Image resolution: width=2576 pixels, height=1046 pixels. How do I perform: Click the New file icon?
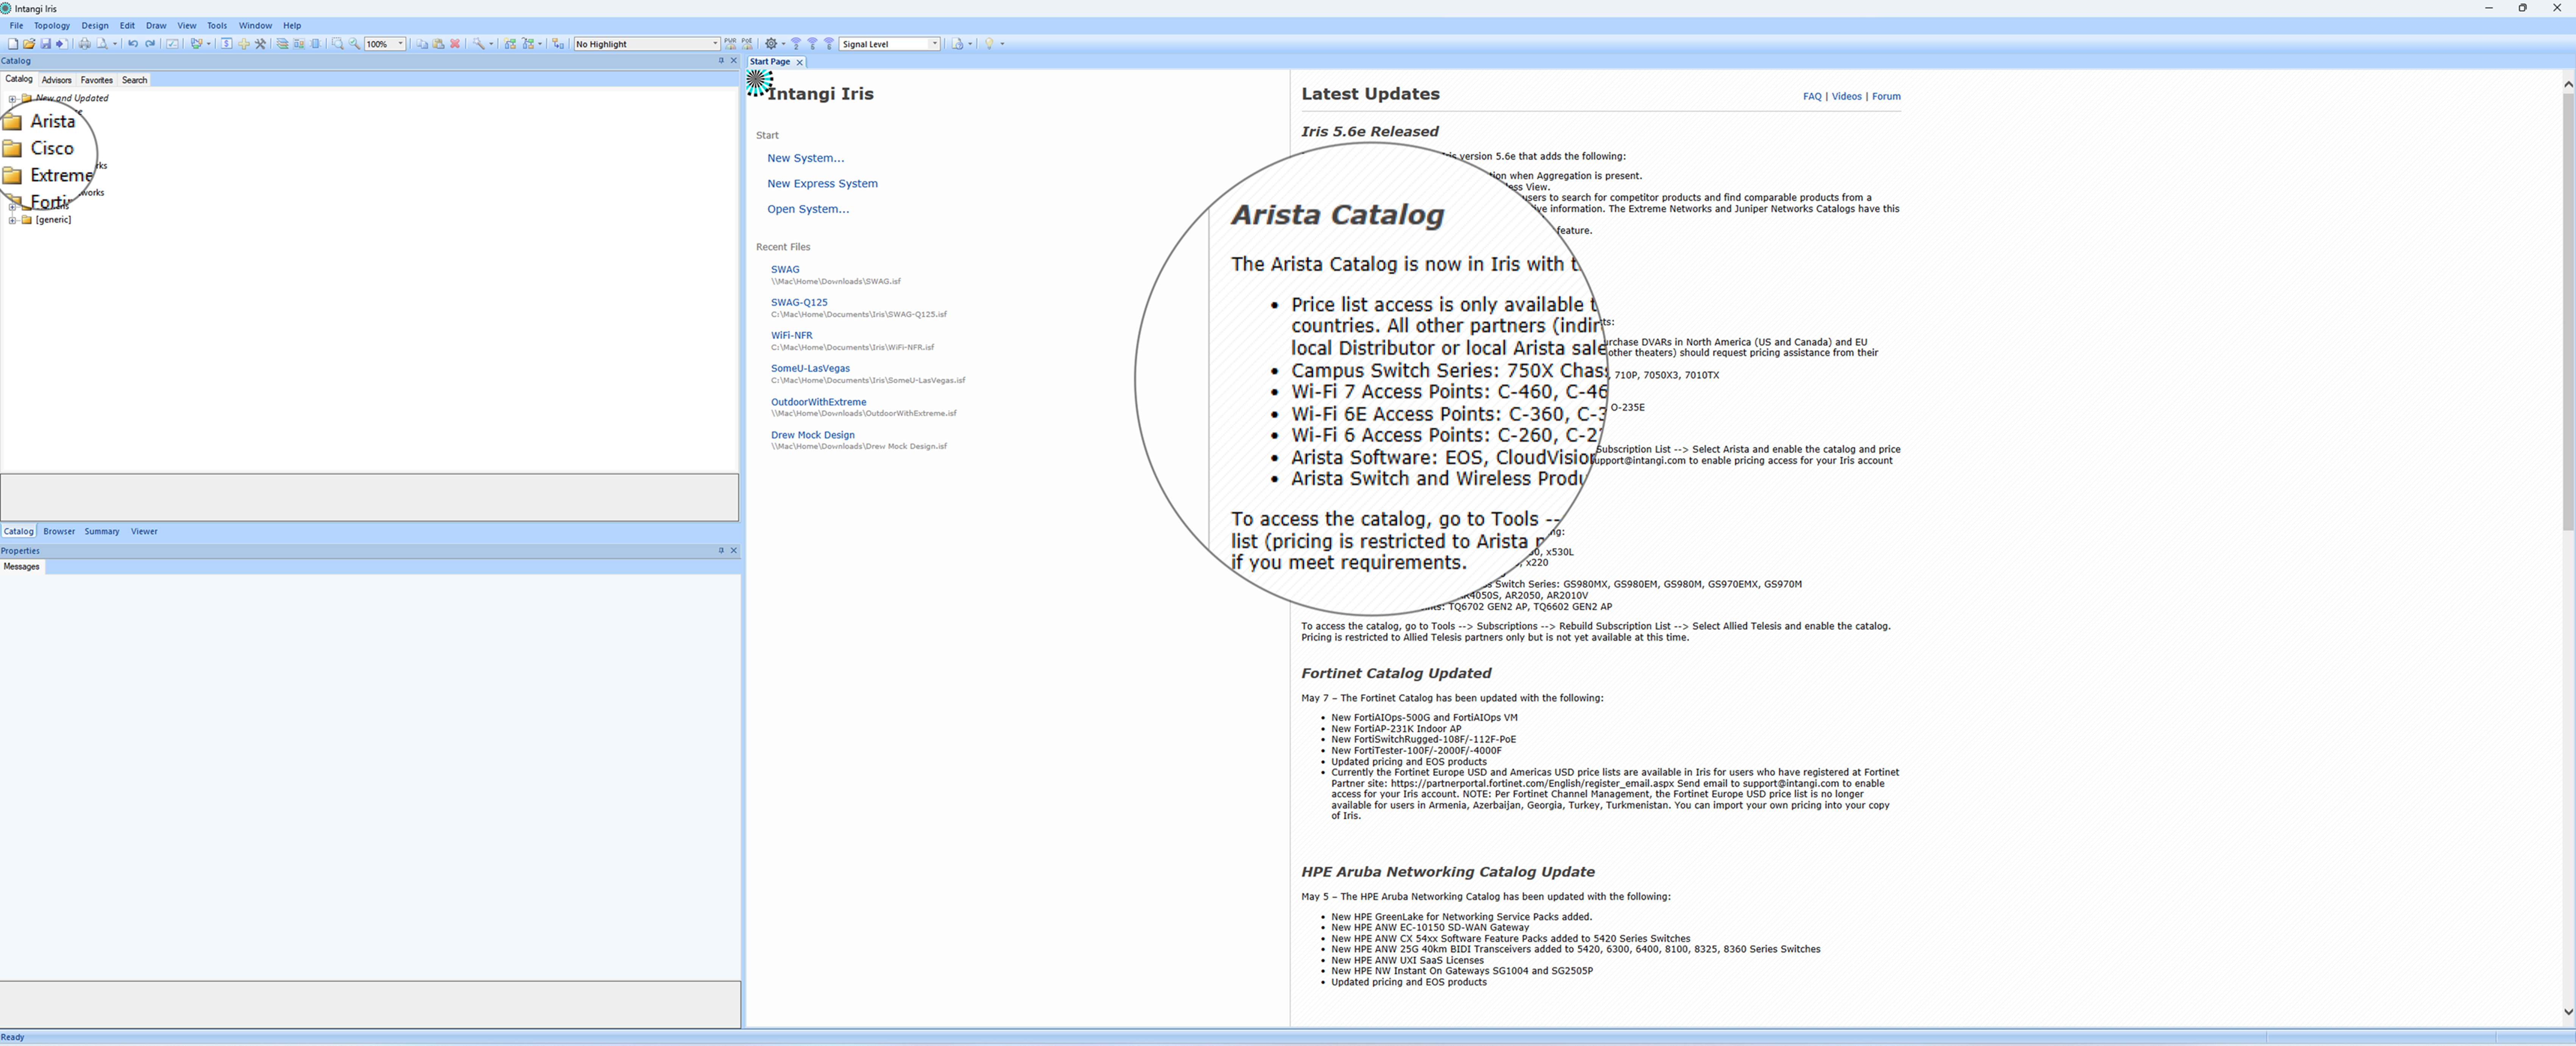pos(13,44)
